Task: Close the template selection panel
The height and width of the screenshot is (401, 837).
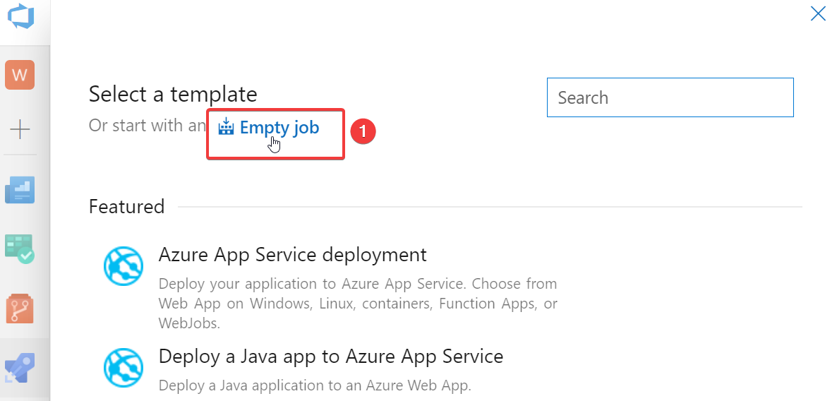Action: tap(818, 13)
